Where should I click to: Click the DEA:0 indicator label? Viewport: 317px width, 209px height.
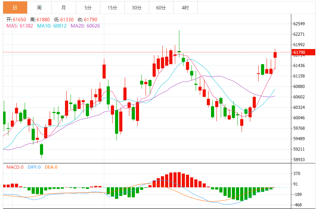[x=51, y=167]
